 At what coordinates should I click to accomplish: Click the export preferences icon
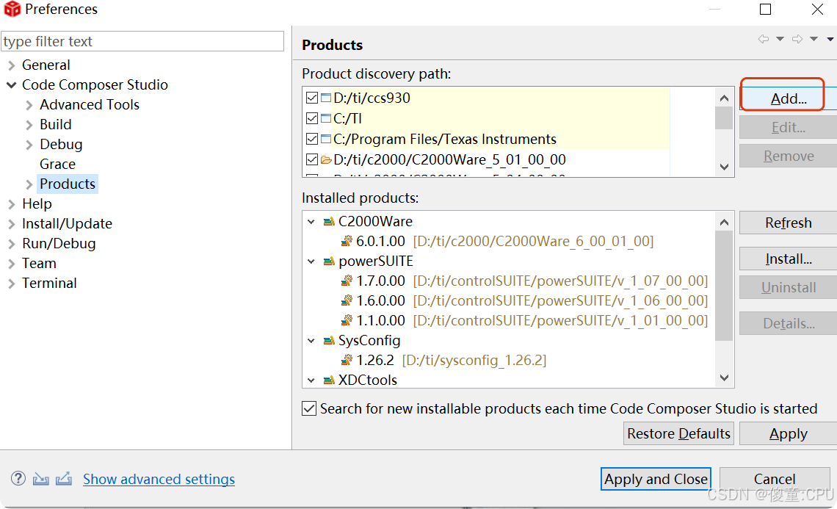64,479
